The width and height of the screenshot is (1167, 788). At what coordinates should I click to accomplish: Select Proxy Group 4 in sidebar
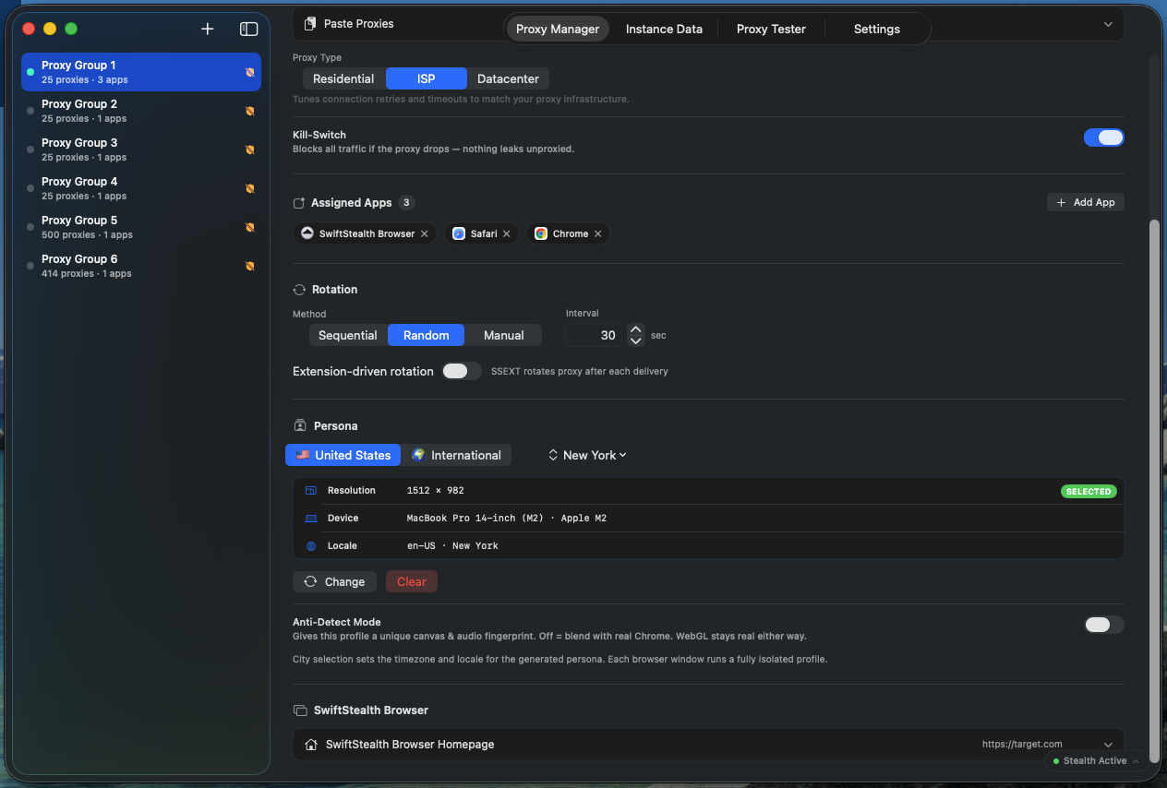click(x=141, y=188)
